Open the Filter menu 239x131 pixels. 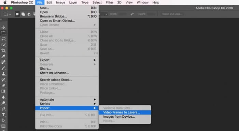[110, 2]
